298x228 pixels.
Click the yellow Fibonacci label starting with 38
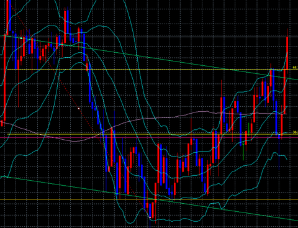pyautogui.click(x=296, y=132)
